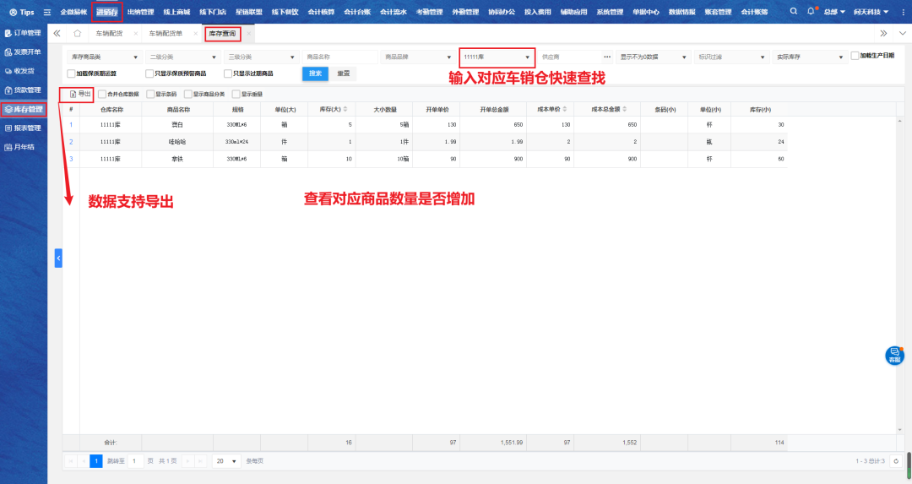Image resolution: width=912 pixels, height=484 pixels.
Task: Check the 加载生产日期 option
Action: coord(855,56)
